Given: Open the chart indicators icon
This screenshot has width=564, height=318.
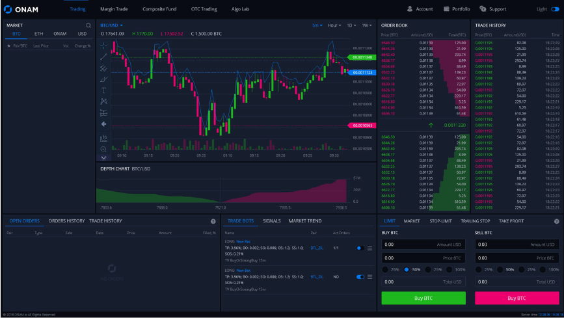Looking at the screenshot, I should [103, 138].
